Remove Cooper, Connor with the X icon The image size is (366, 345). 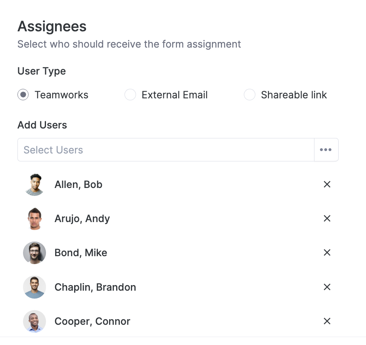pyautogui.click(x=327, y=321)
